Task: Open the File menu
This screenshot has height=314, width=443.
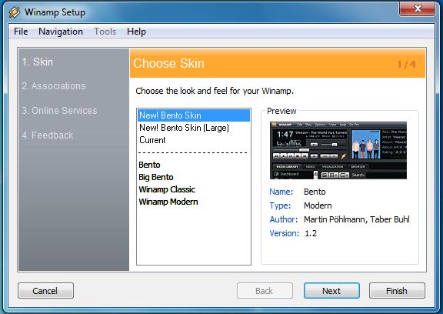Action: (21, 32)
